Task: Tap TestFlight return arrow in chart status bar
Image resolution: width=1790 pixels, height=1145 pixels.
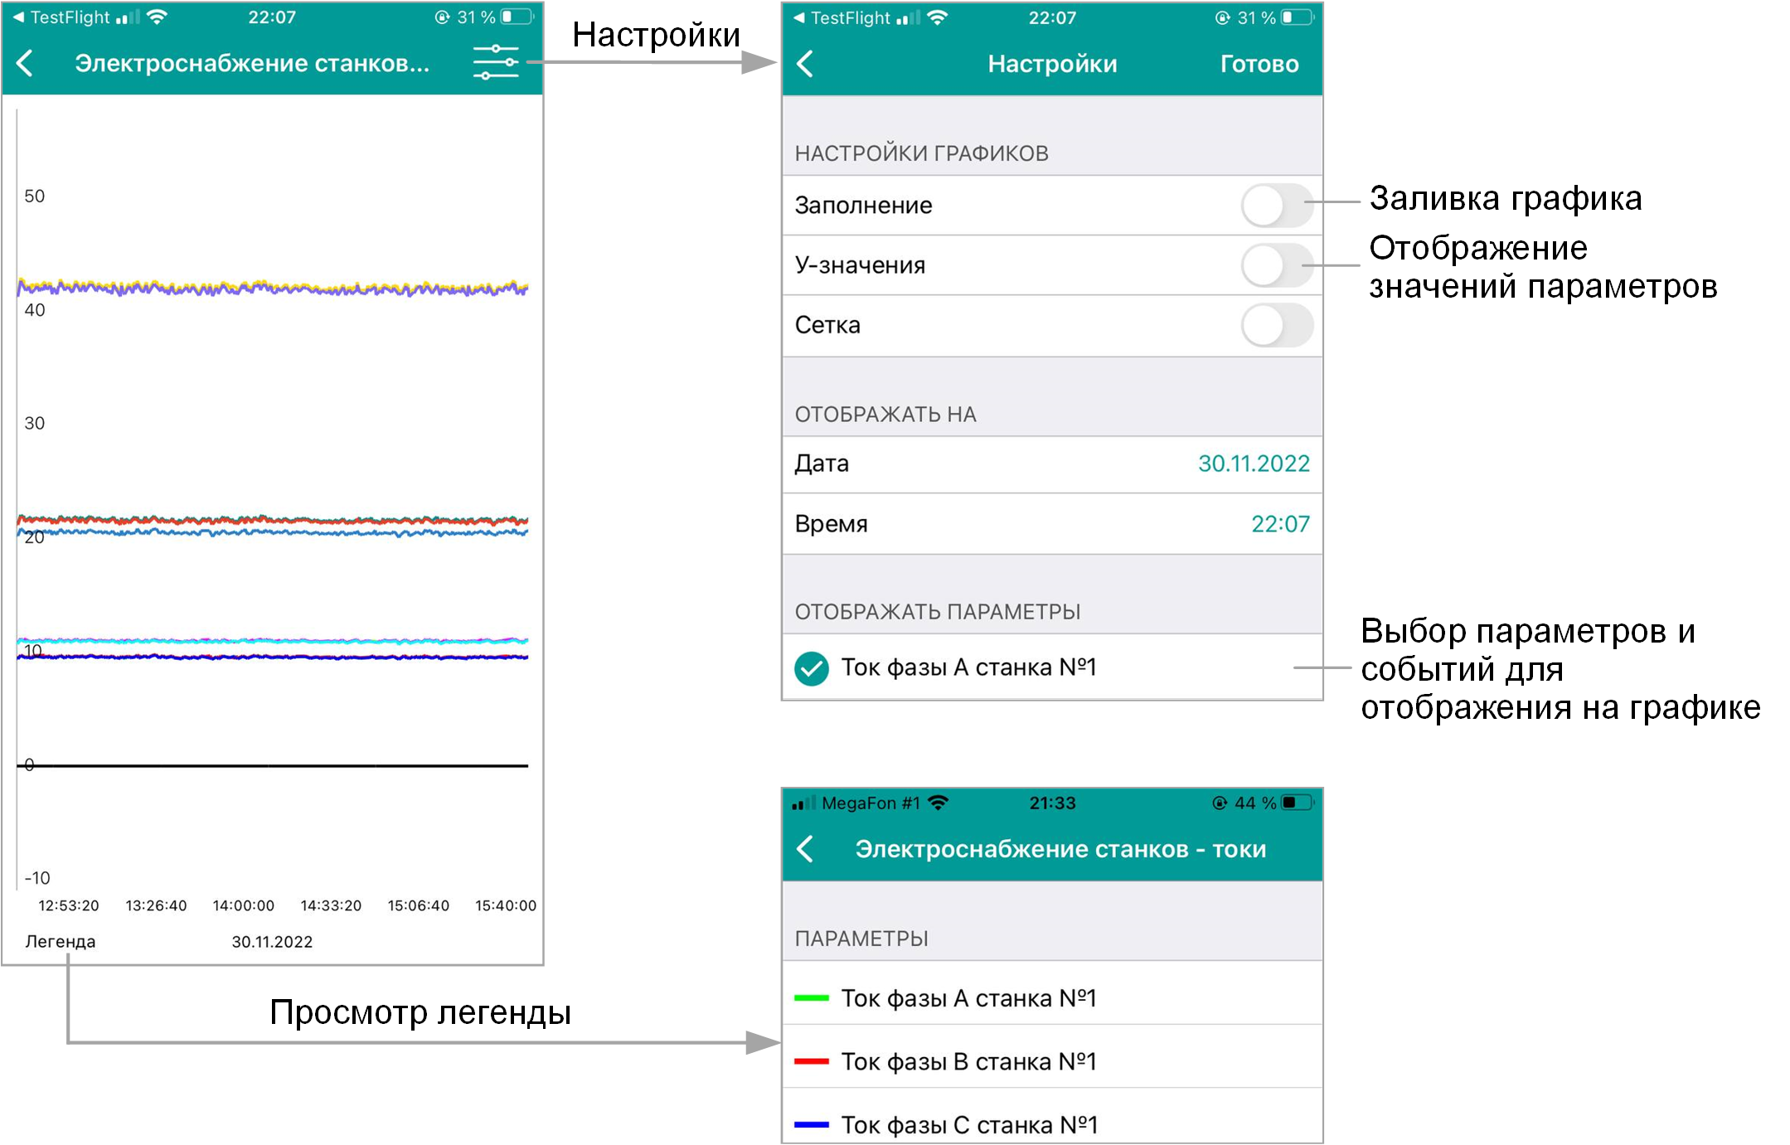Action: tap(17, 17)
